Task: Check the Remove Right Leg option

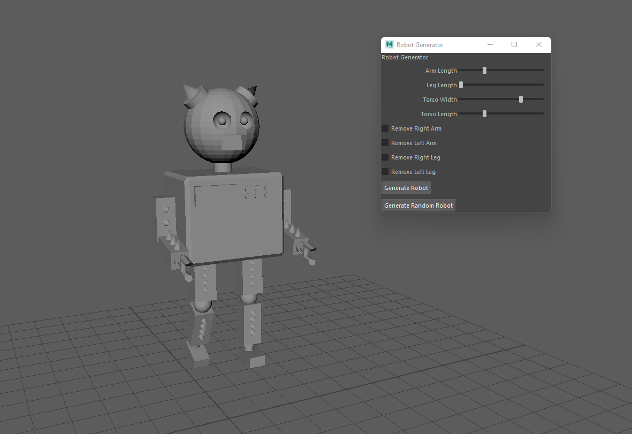Action: 385,157
